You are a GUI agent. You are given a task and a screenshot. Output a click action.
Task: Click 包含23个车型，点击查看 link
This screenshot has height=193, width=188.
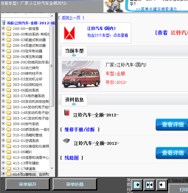108,35
